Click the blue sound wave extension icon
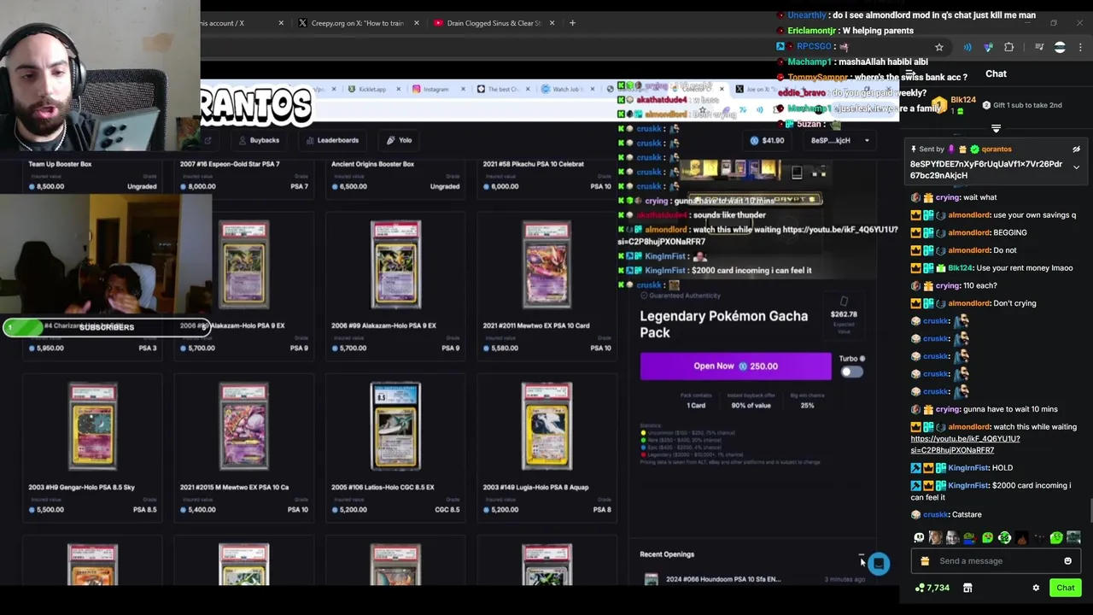The width and height of the screenshot is (1093, 615). [967, 47]
